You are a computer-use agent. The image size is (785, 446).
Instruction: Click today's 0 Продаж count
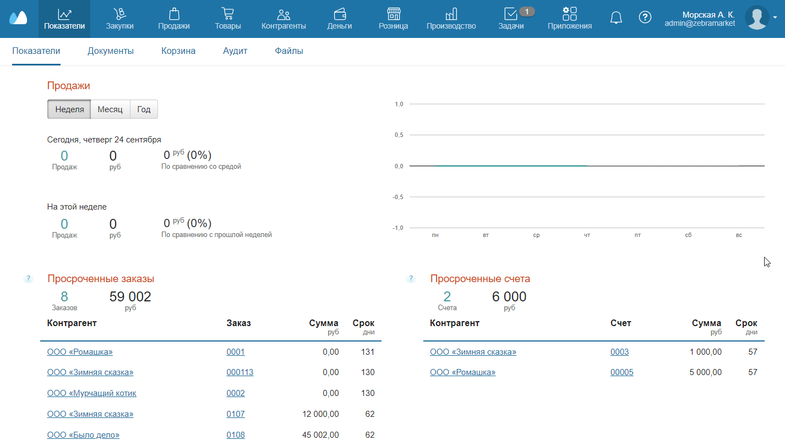pyautogui.click(x=64, y=156)
